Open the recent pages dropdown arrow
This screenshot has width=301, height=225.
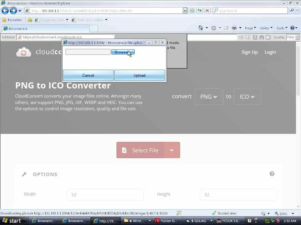tap(20, 11)
